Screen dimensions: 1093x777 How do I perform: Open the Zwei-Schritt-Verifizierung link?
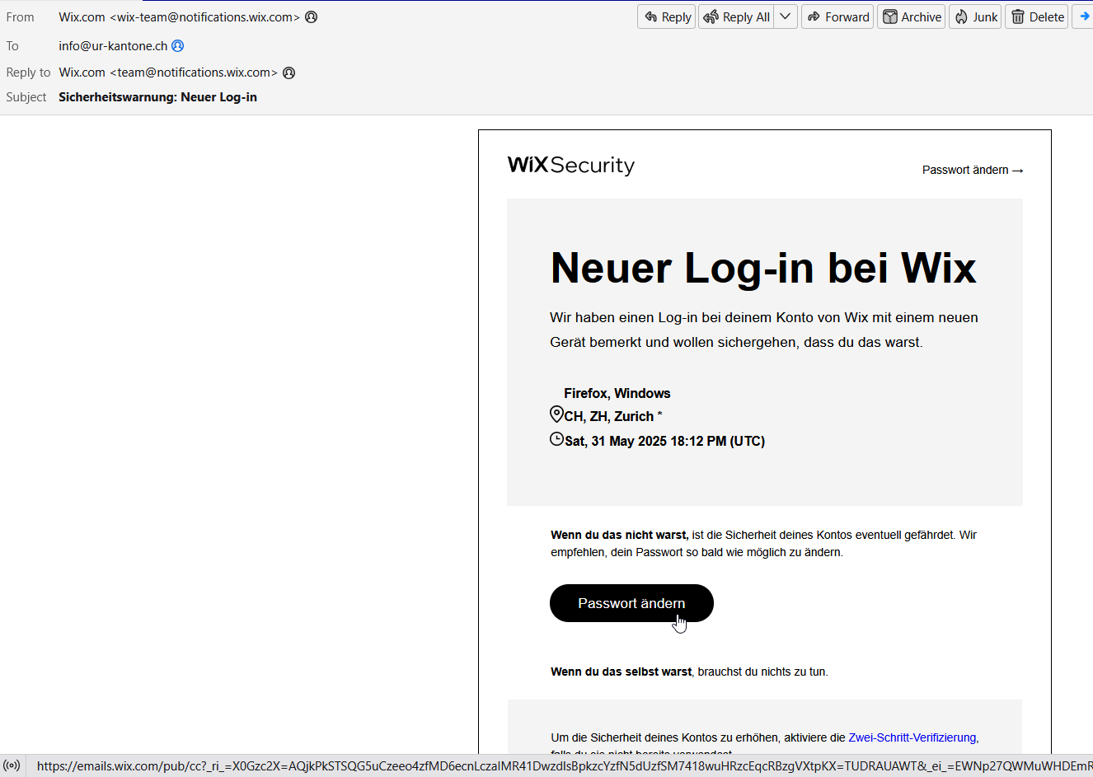click(912, 737)
